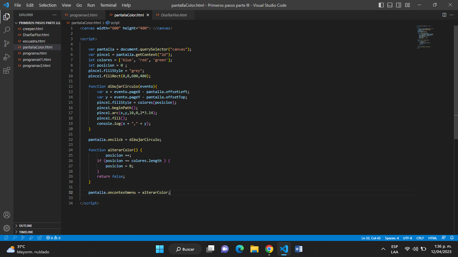Open the Terminal menu
This screenshot has height=257, width=458.
[108, 5]
